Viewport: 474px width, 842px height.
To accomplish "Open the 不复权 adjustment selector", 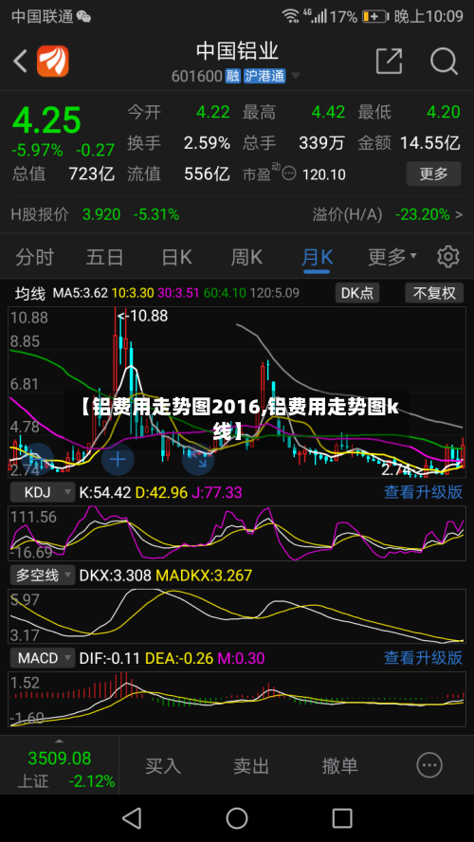I will [x=434, y=293].
